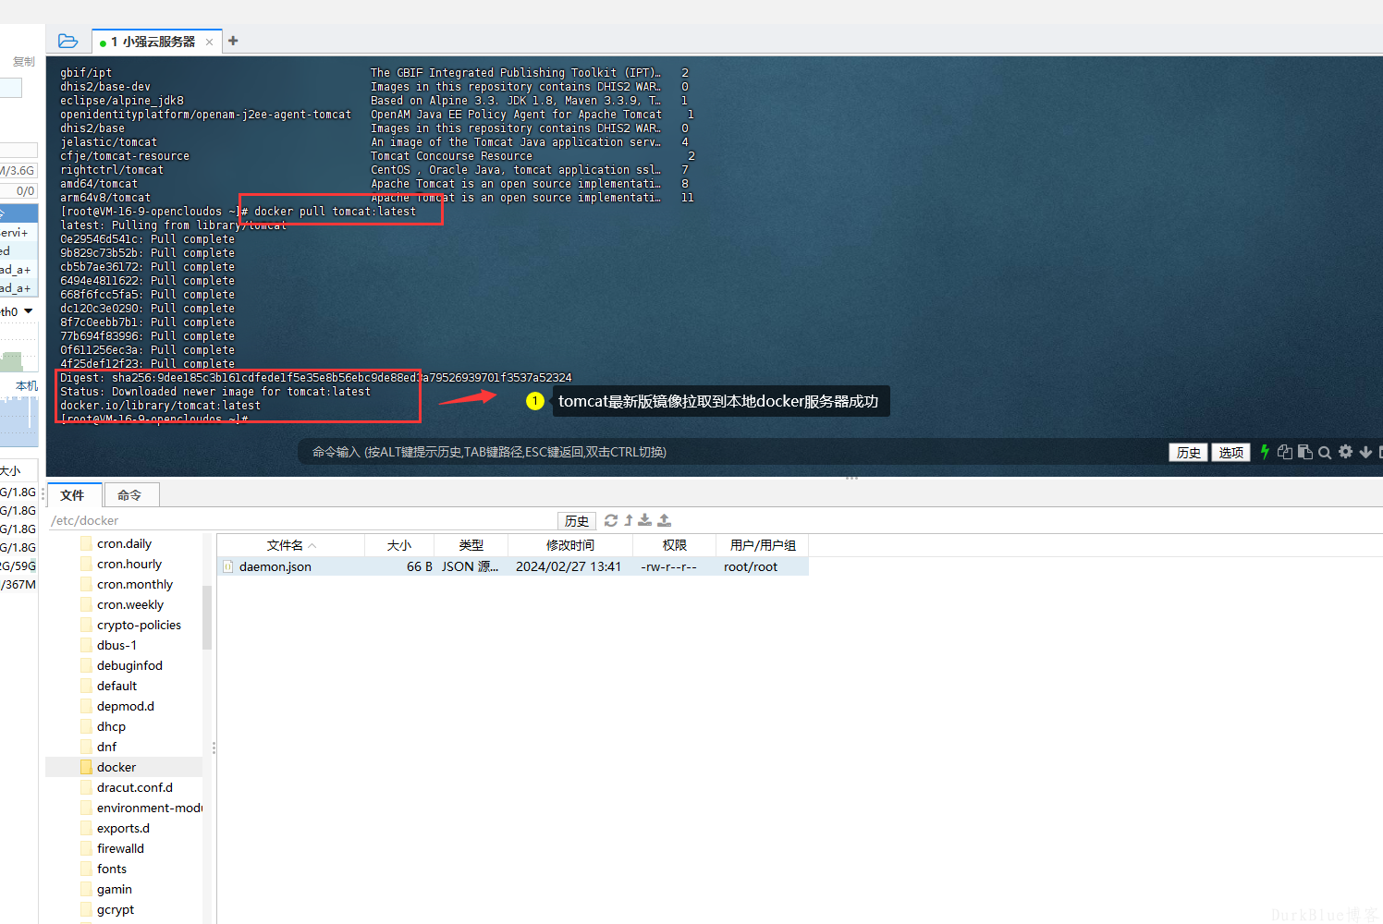Open the default folder
The image size is (1383, 924).
point(116,686)
